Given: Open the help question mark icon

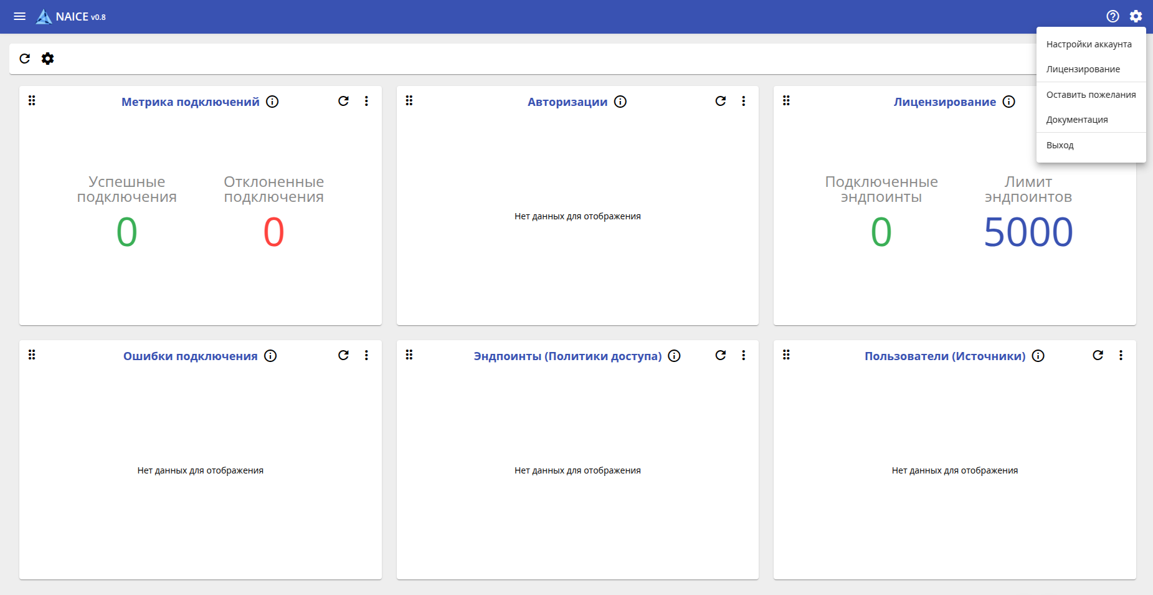Looking at the screenshot, I should click(1113, 16).
